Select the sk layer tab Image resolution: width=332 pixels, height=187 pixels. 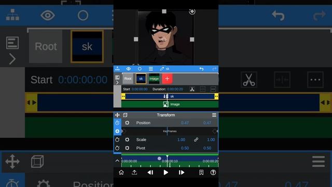141,78
